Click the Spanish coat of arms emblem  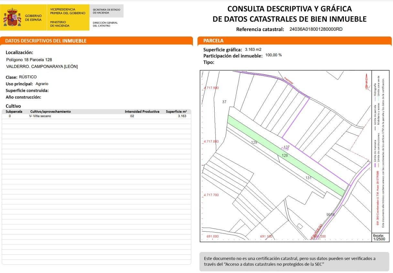(12, 17)
